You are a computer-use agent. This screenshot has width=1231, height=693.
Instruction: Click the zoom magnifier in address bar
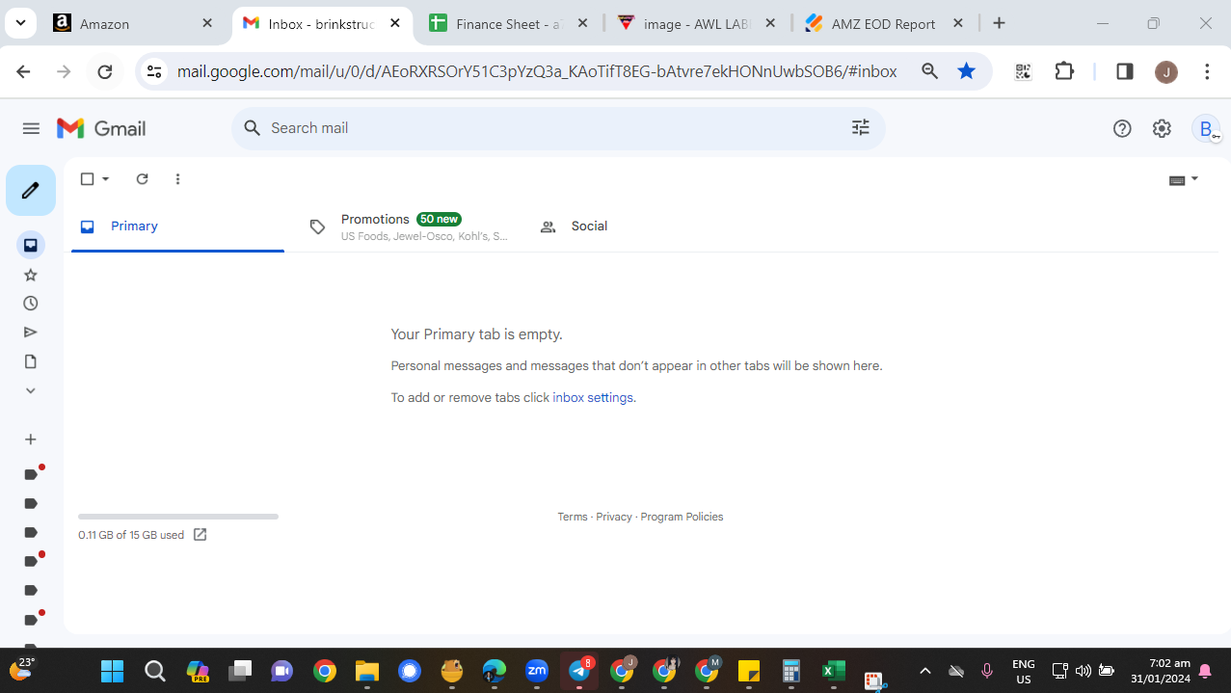click(x=929, y=71)
